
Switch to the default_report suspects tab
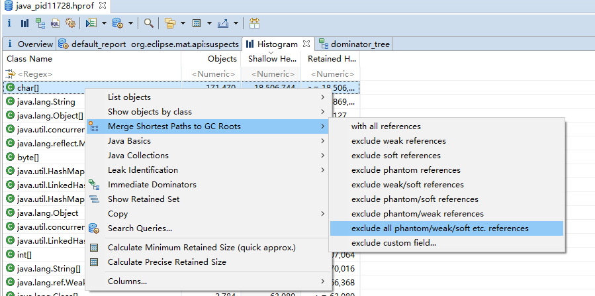(149, 44)
